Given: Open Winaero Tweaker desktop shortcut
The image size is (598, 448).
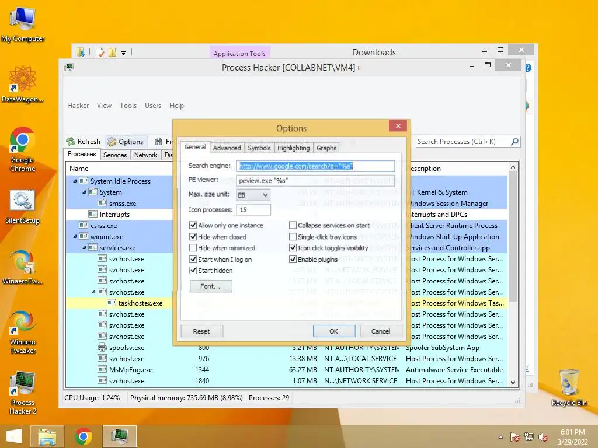Looking at the screenshot, I should [23, 332].
